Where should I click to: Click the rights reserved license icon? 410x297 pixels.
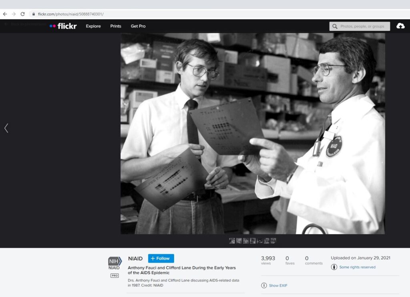point(334,267)
